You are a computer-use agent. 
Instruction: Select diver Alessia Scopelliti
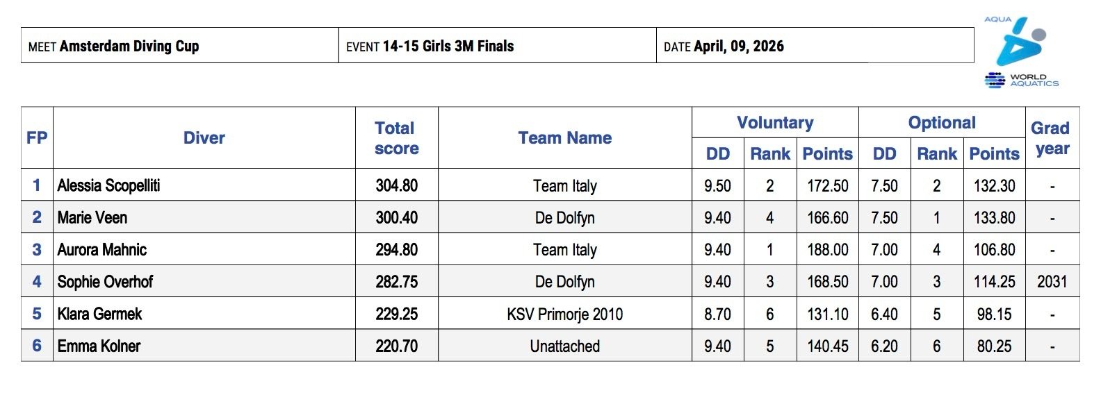click(108, 185)
